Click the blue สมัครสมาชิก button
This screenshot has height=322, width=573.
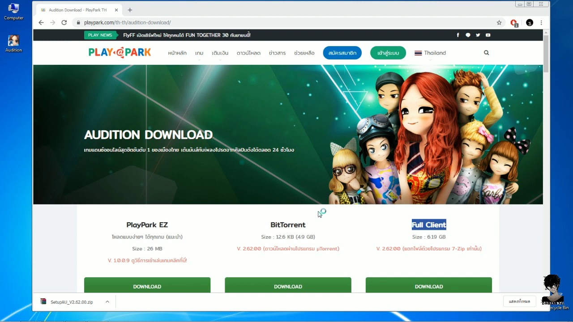coord(342,53)
